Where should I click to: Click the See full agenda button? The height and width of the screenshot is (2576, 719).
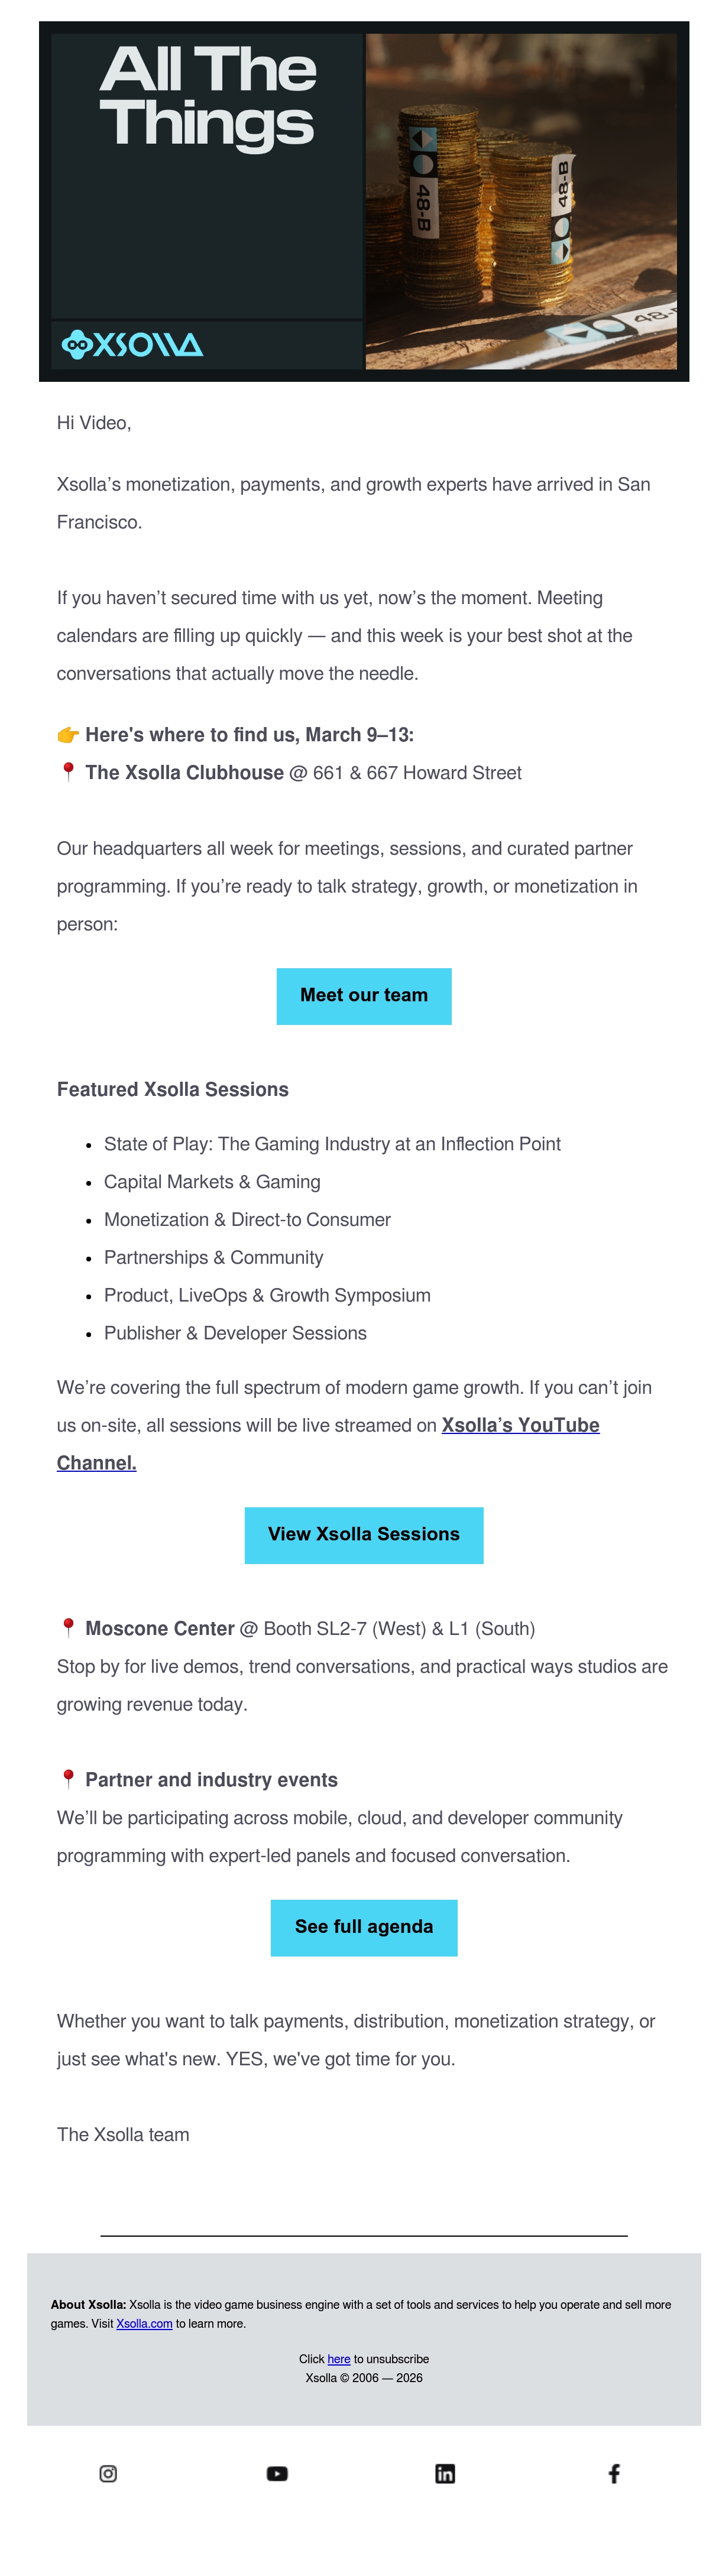click(364, 1928)
